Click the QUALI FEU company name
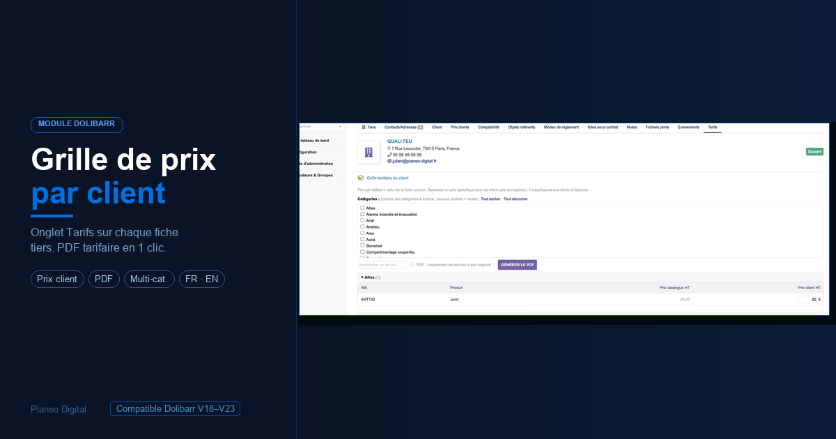 pos(400,141)
